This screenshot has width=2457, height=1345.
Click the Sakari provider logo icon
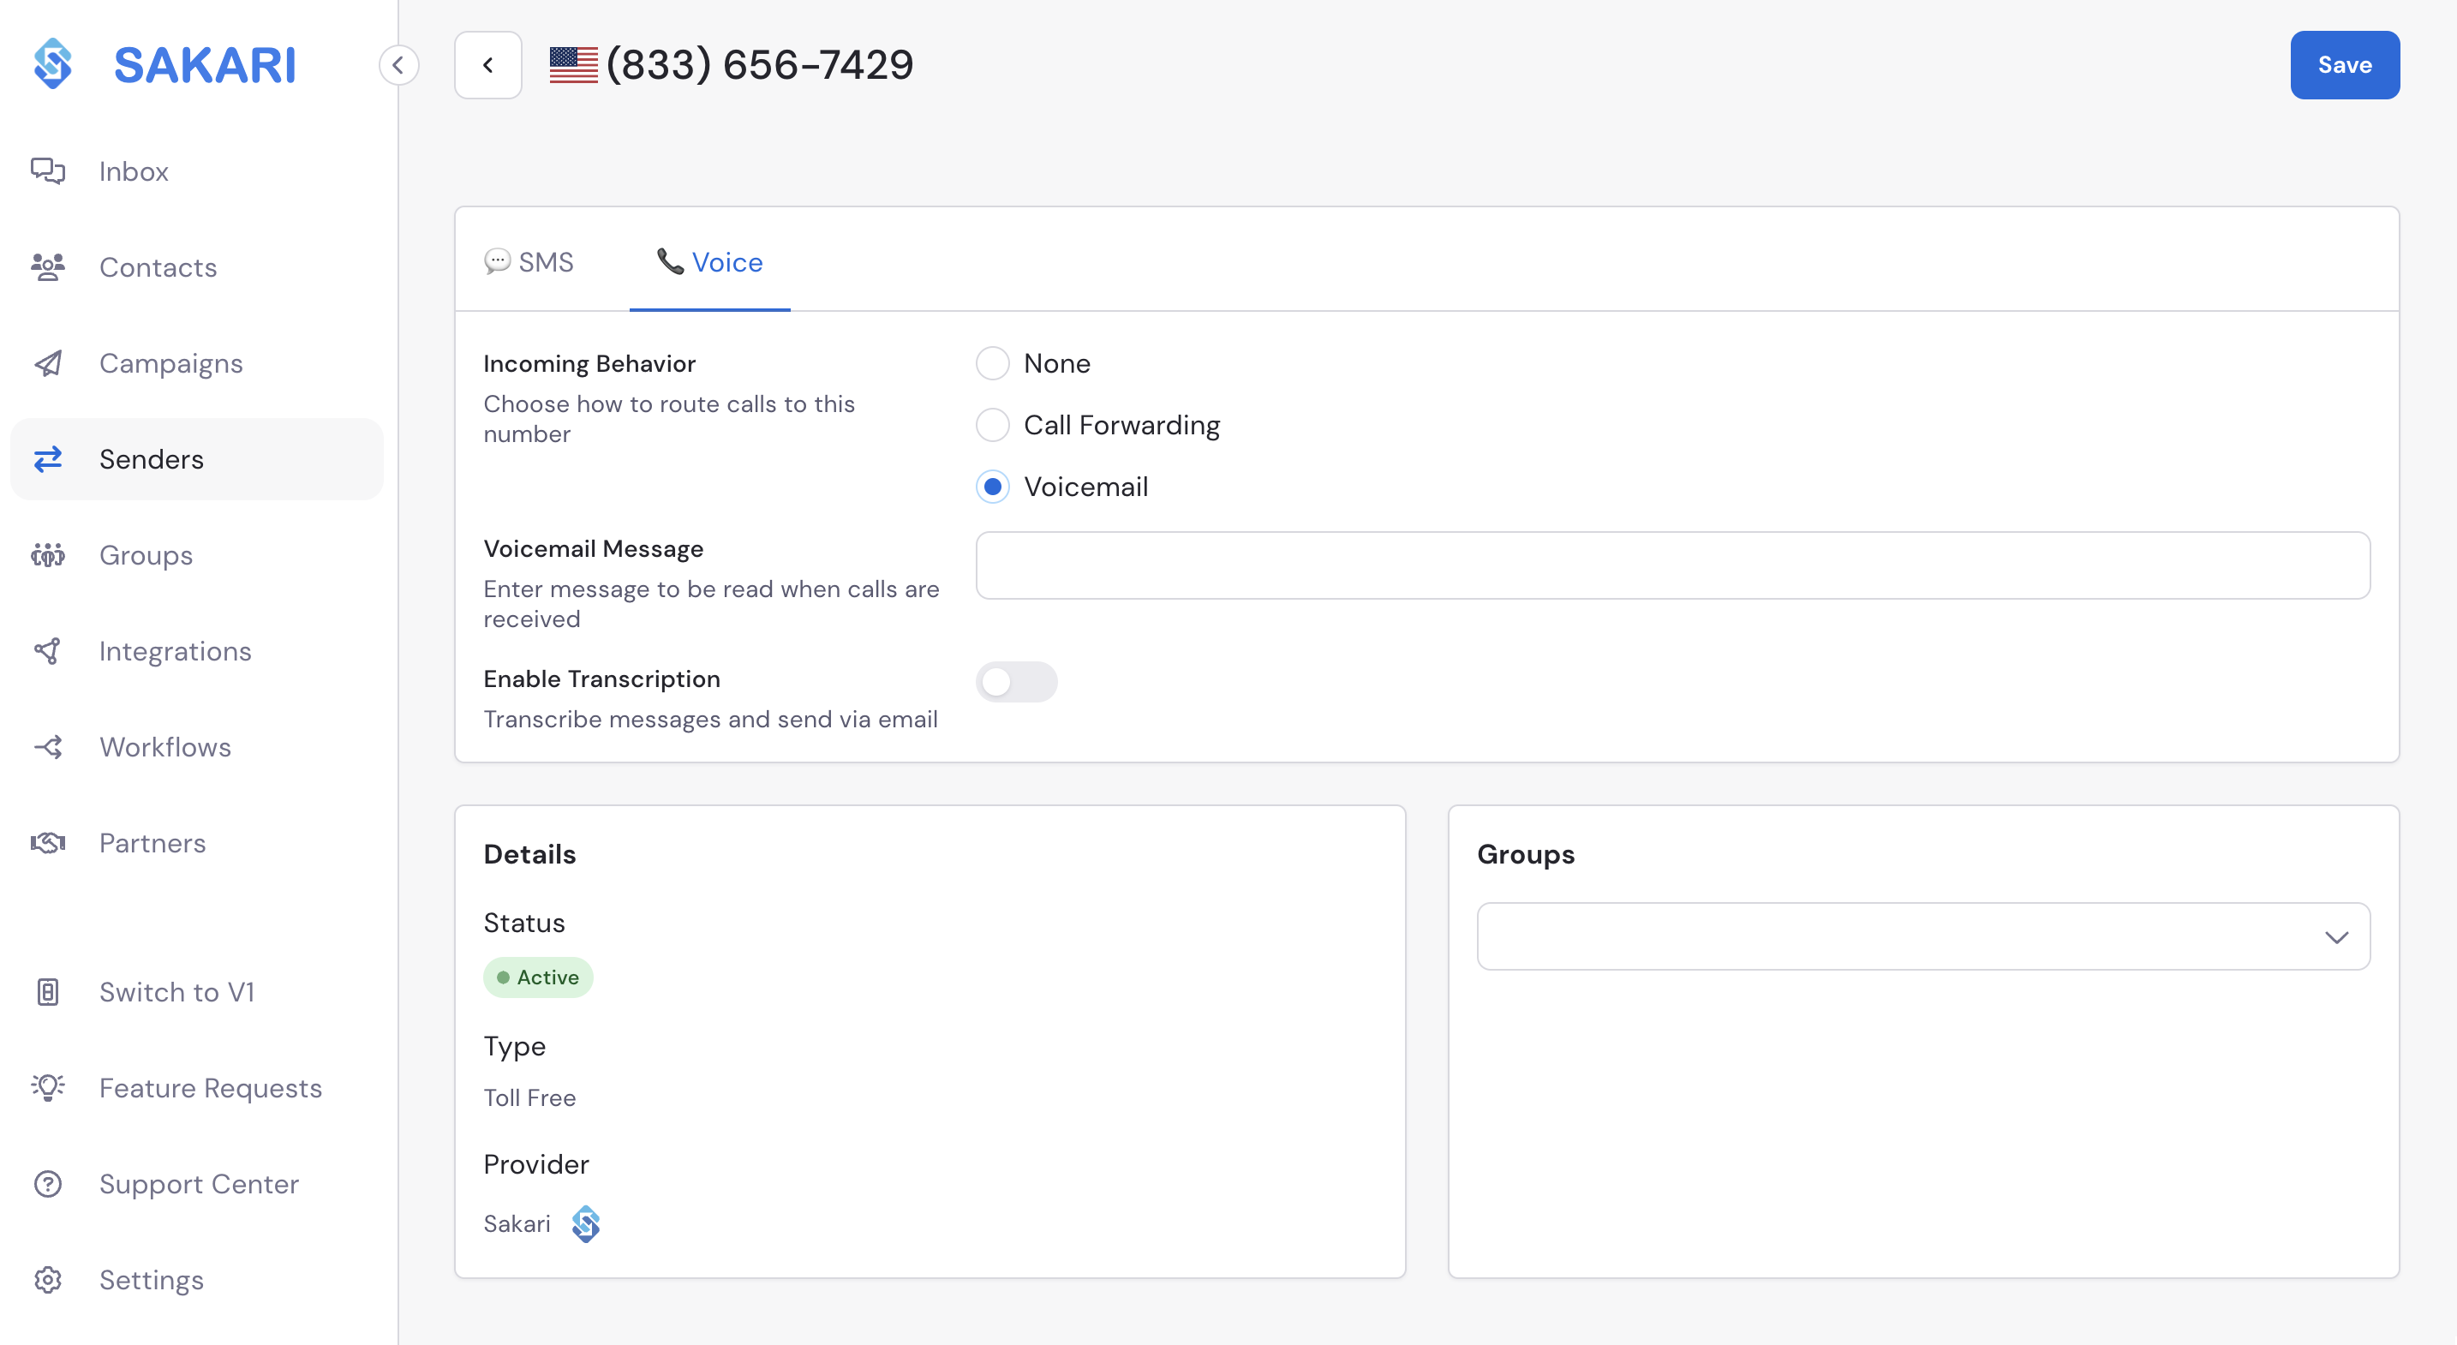(x=586, y=1224)
